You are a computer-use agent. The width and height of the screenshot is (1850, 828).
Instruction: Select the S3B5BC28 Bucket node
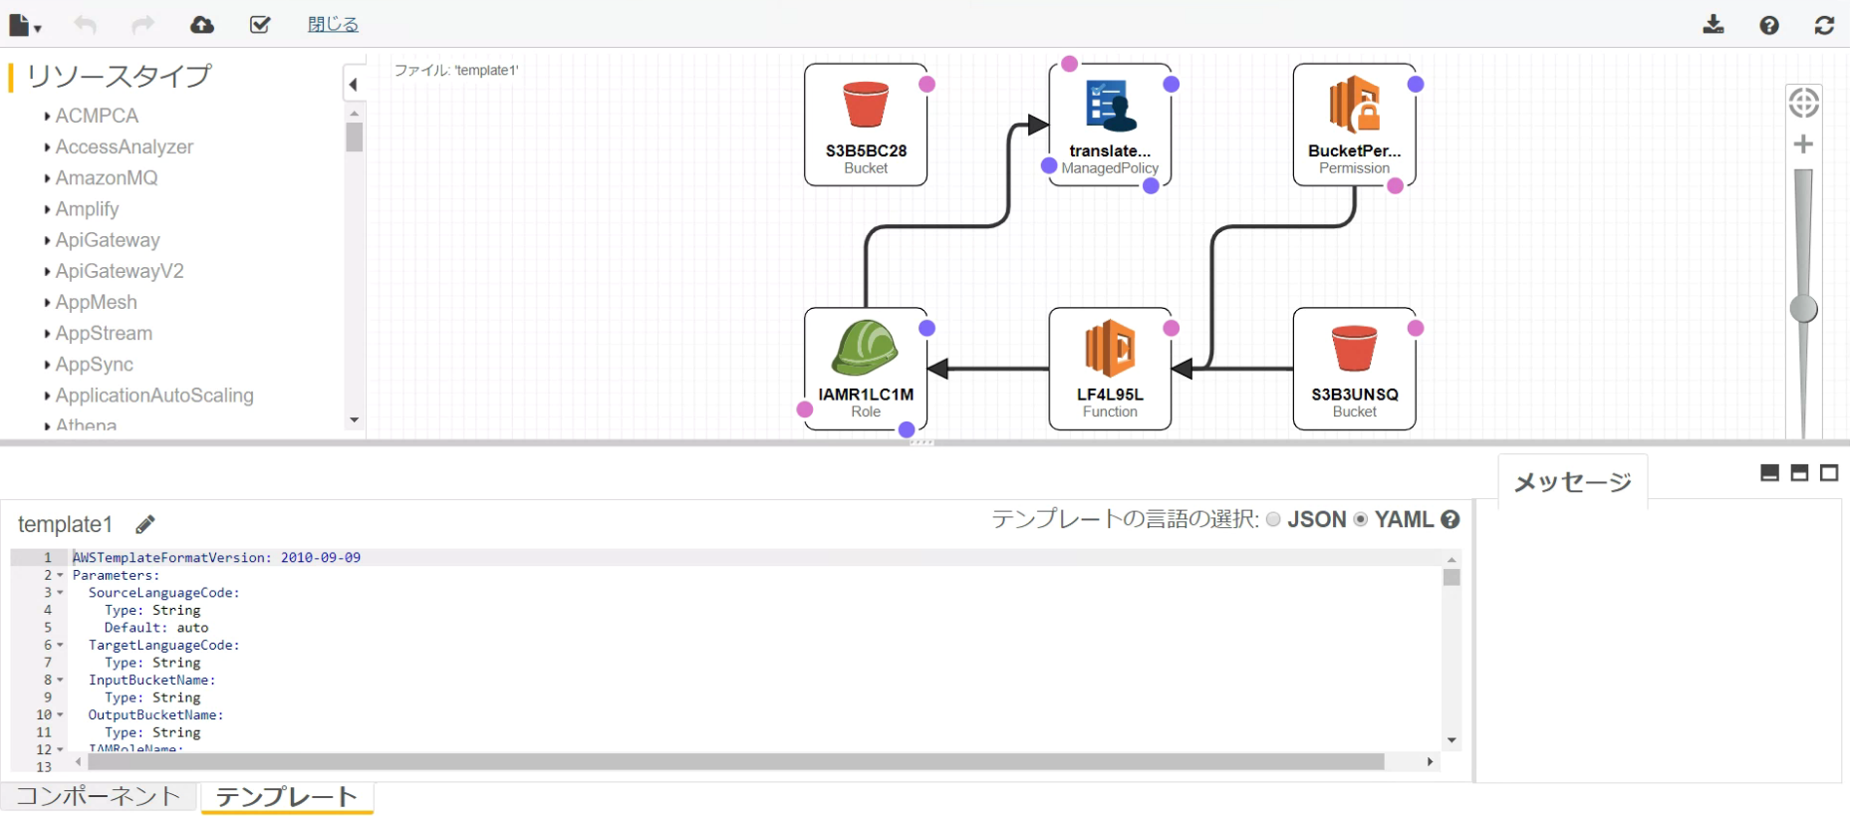point(866,125)
